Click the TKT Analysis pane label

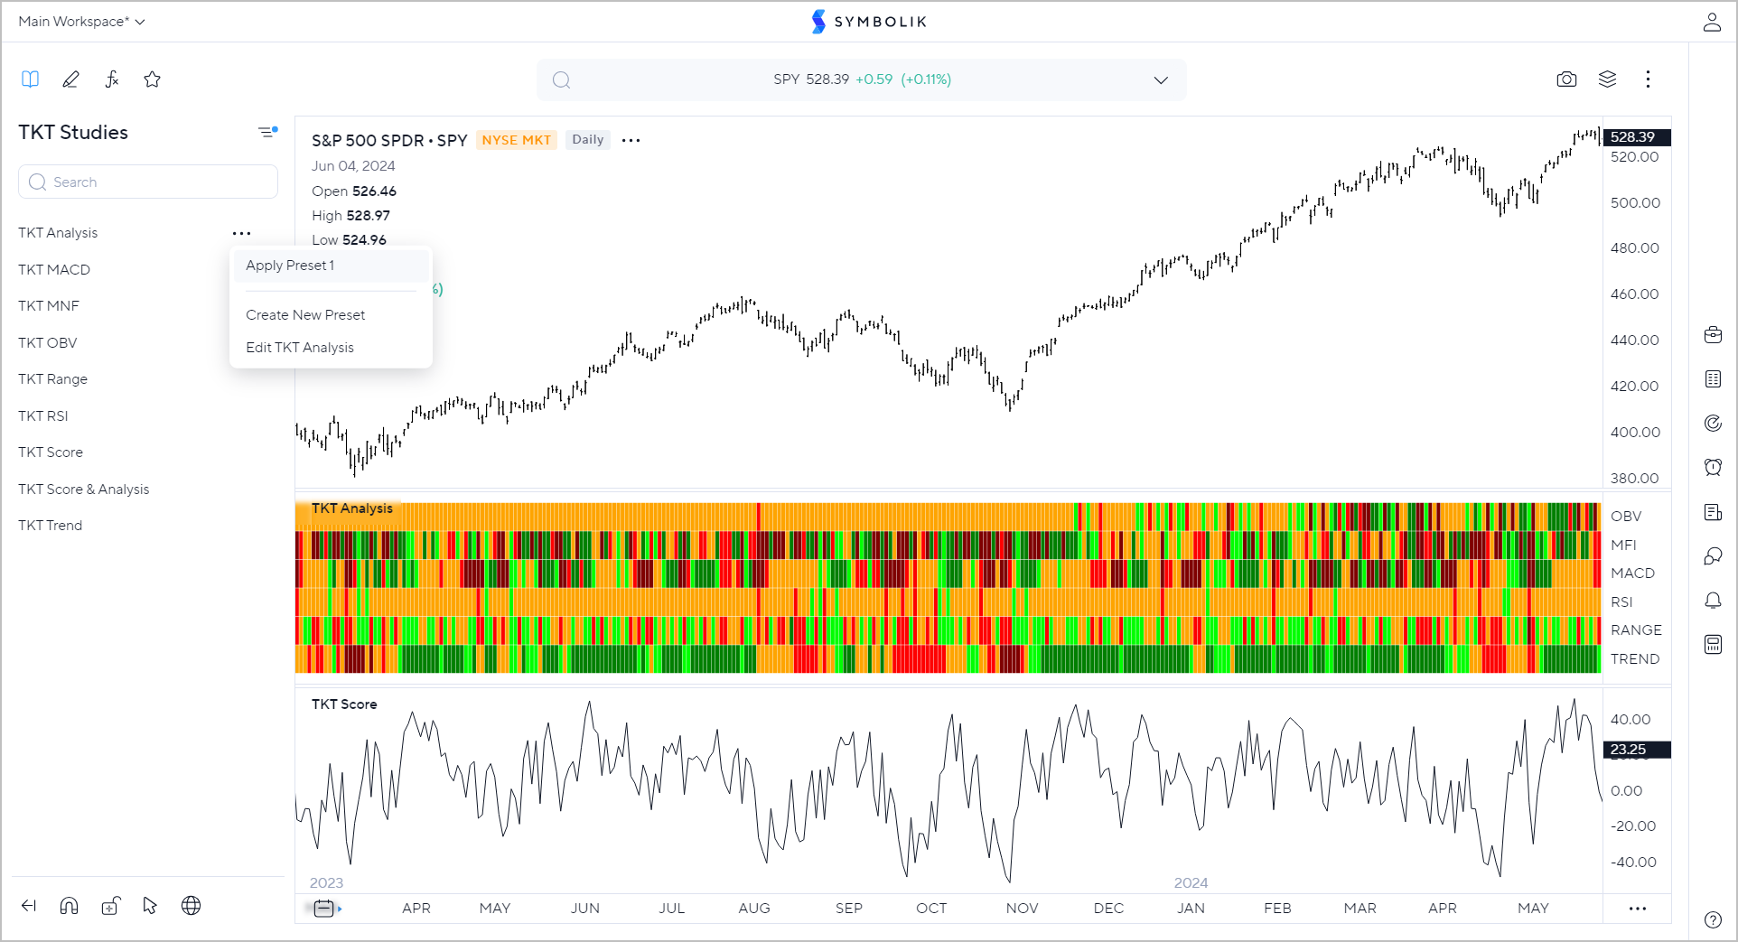(352, 508)
